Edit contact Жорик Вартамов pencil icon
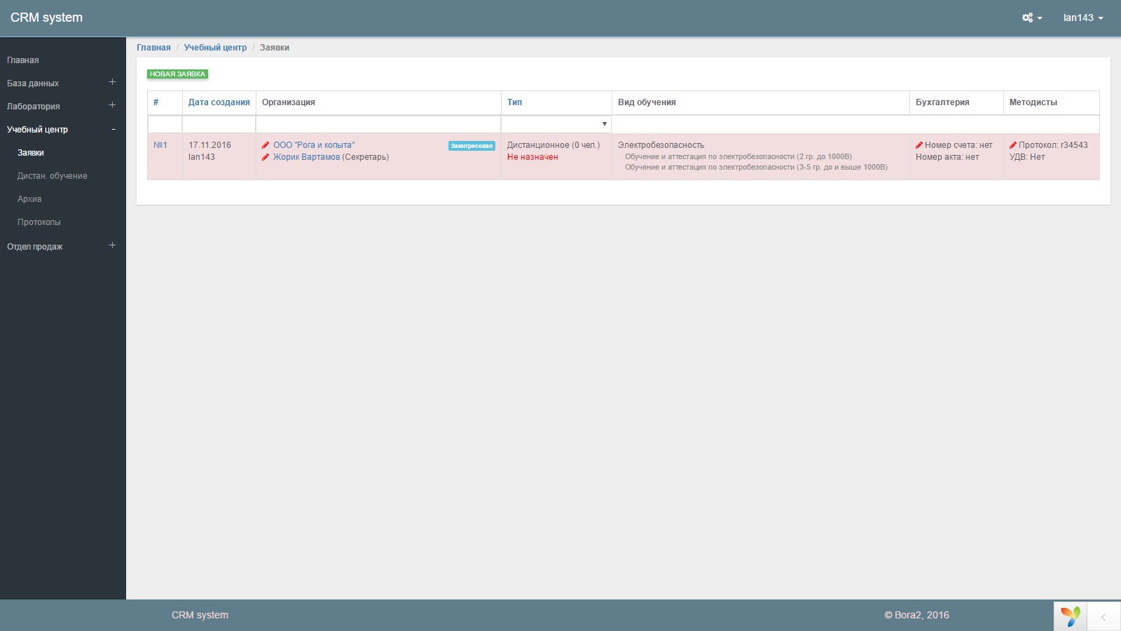Viewport: 1121px width, 631px height. coord(266,157)
